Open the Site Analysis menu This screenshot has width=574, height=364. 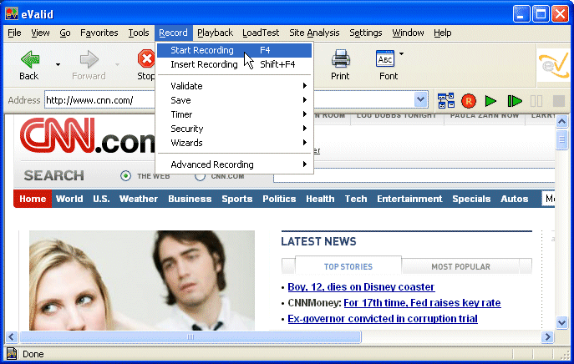pyautogui.click(x=314, y=33)
